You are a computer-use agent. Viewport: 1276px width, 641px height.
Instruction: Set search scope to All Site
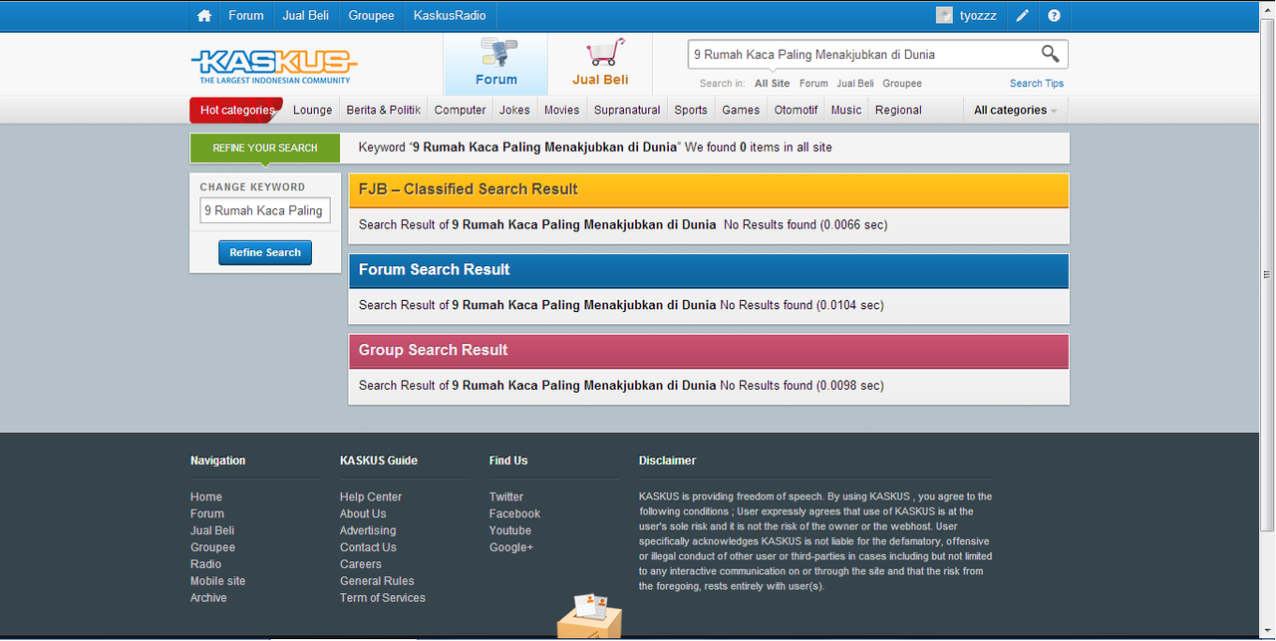point(773,84)
